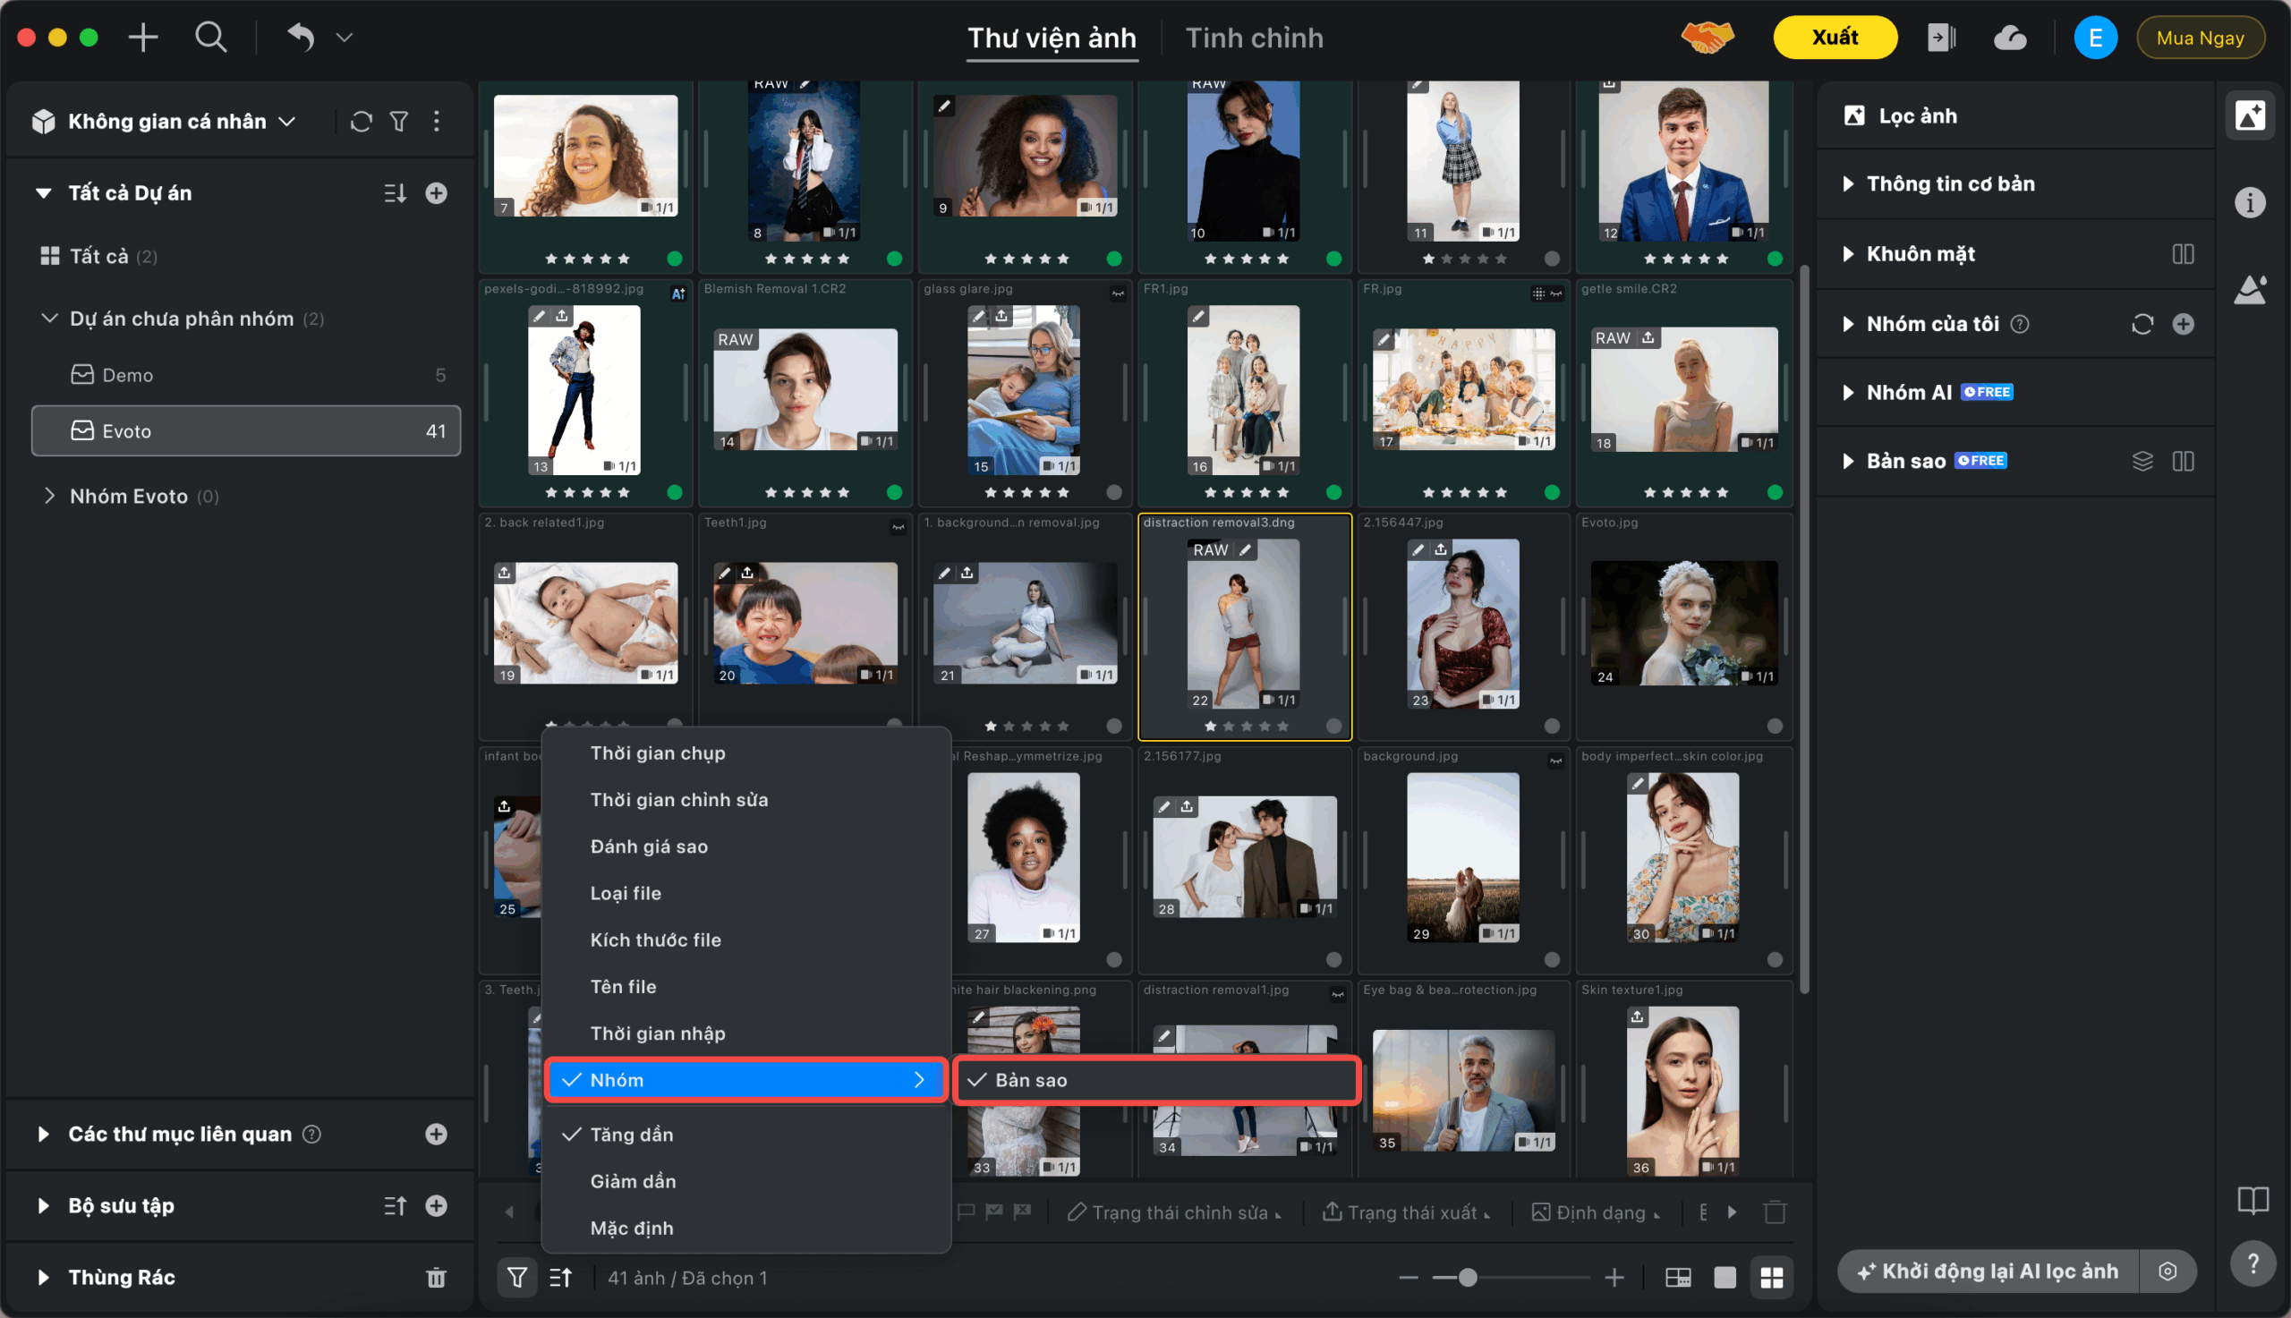Image resolution: width=2291 pixels, height=1318 pixels.
Task: Click the refresh icon next to Không gian cá nhân
Action: click(x=362, y=122)
